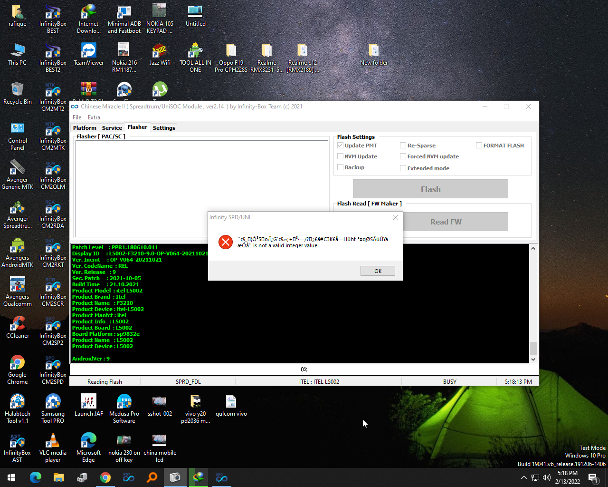Enable the Extended mode checkbox
Viewport: 608px width, 487px height.
(403, 168)
